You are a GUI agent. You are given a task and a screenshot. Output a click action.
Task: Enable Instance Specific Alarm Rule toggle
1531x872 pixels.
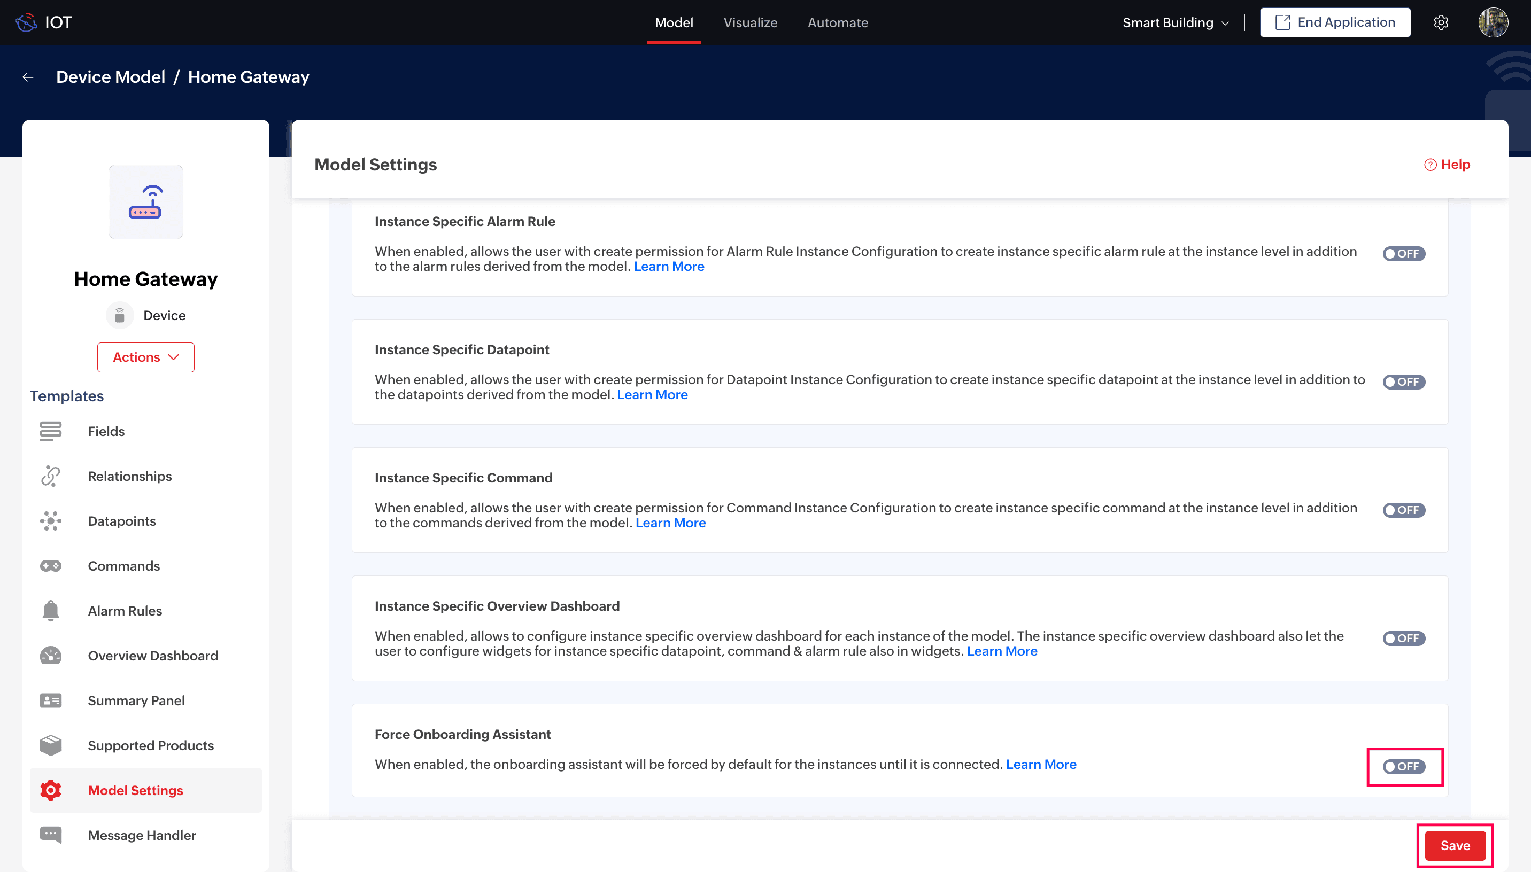pyautogui.click(x=1403, y=254)
